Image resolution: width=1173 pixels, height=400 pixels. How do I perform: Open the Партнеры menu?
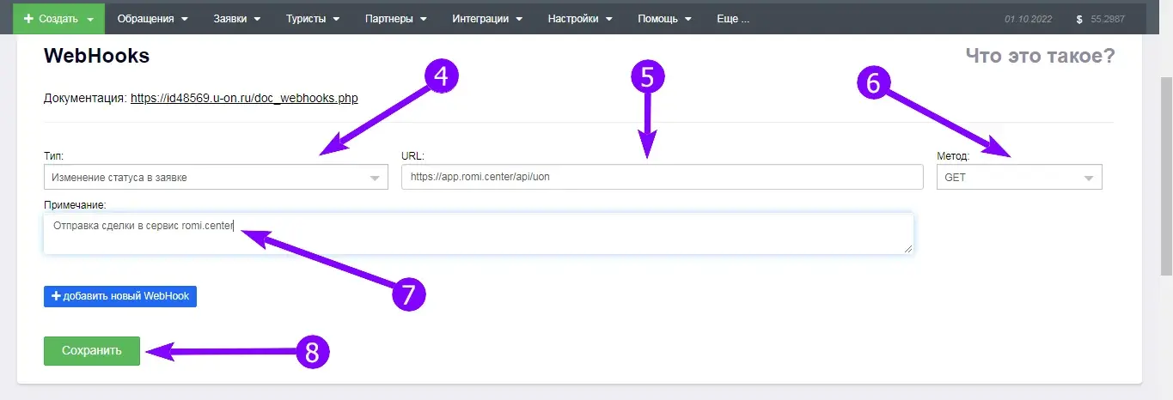(395, 18)
